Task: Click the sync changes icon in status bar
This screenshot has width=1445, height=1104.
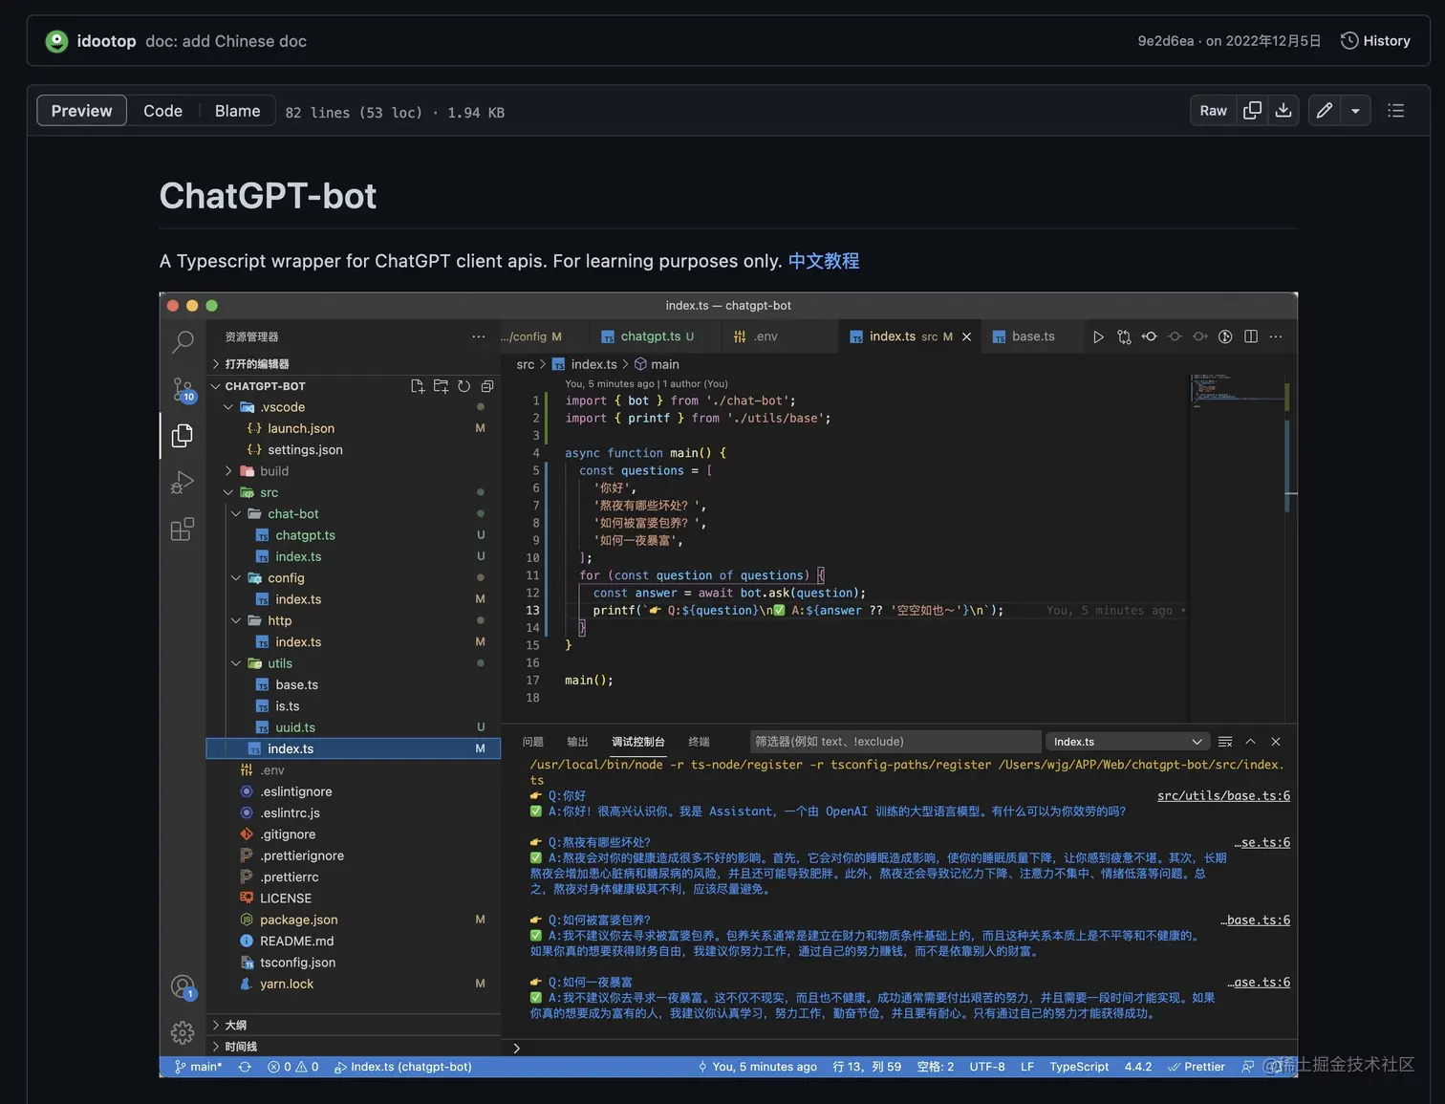Action: [245, 1067]
